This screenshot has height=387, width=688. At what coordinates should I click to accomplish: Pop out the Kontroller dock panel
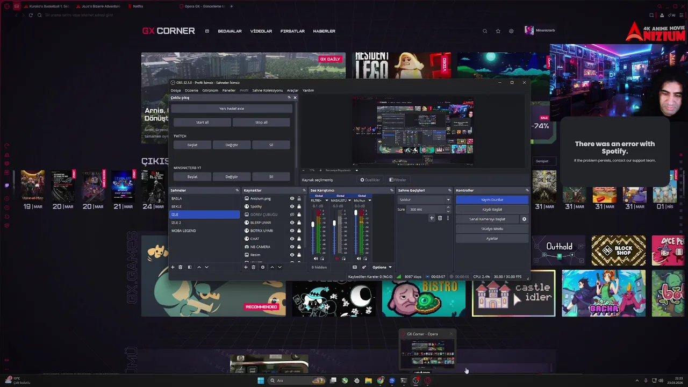[527, 190]
